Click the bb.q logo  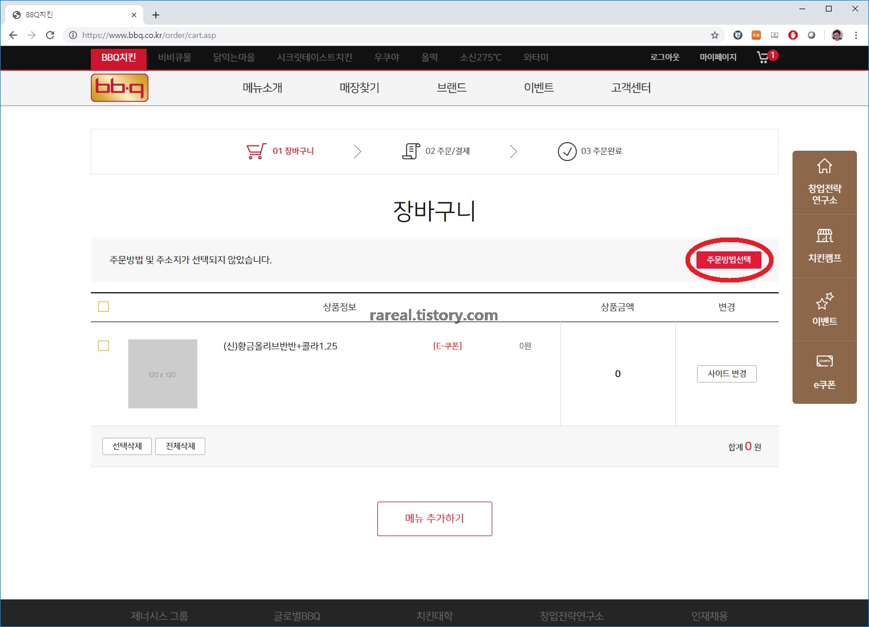click(120, 87)
